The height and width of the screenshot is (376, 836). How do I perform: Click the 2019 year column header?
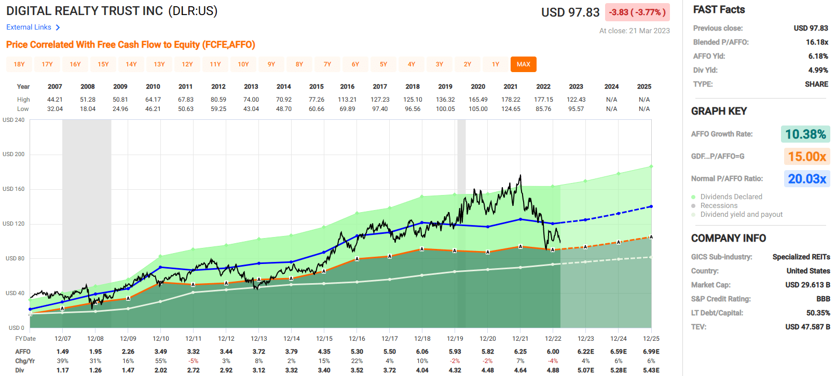pyautogui.click(x=445, y=87)
